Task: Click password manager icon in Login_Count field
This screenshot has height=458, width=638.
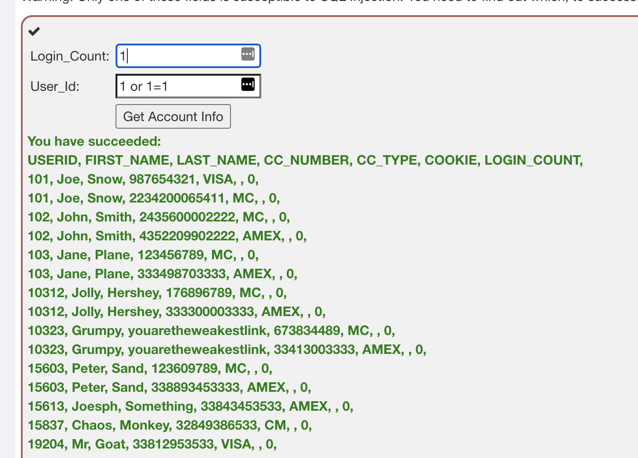Action: coord(248,54)
